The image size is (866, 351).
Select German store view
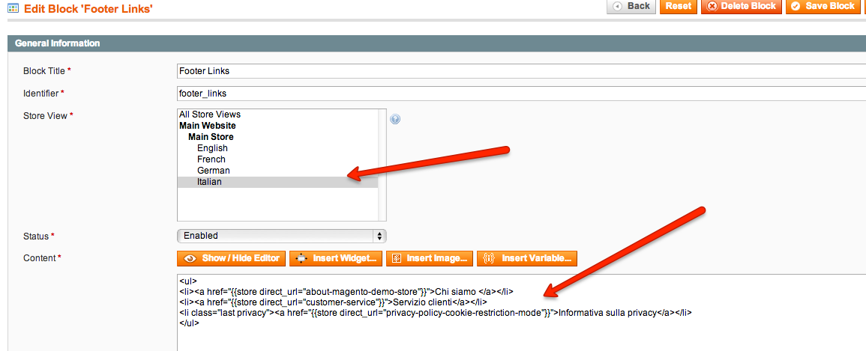click(x=277, y=171)
